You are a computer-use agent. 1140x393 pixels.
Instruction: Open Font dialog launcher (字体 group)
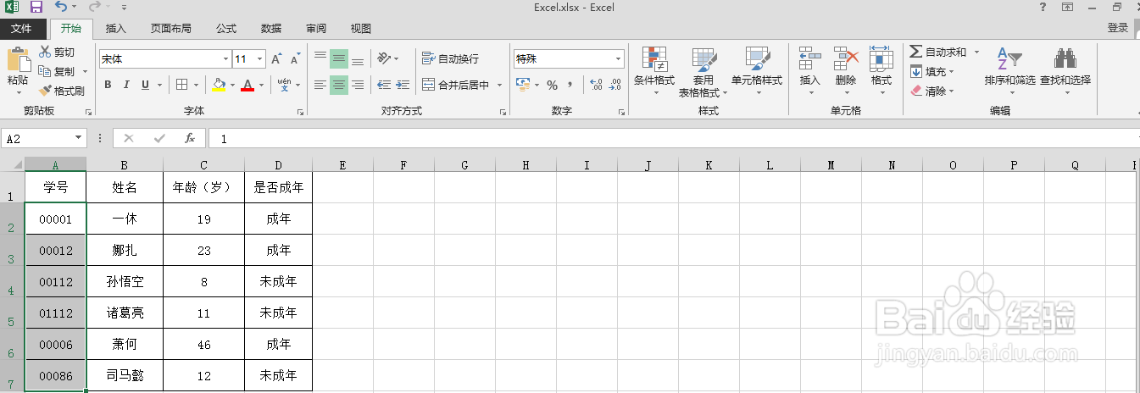(300, 112)
